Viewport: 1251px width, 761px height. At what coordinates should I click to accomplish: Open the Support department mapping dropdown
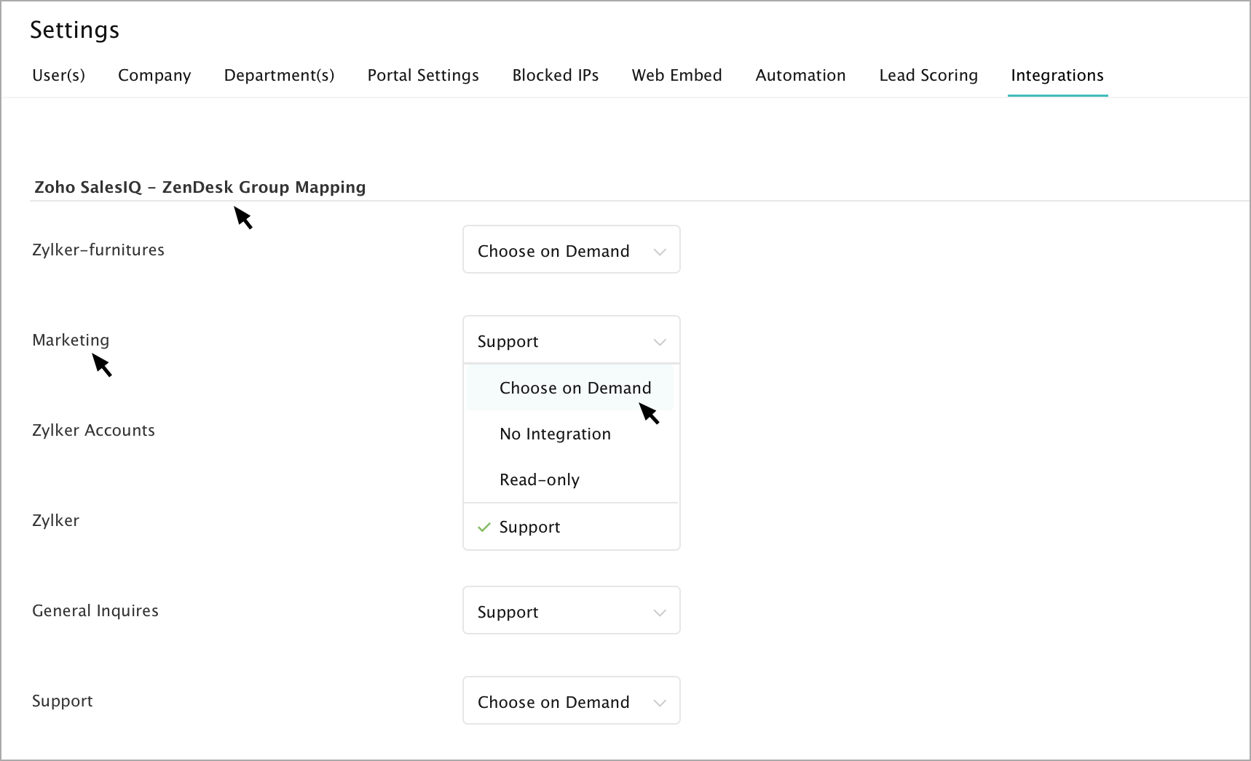coord(570,701)
